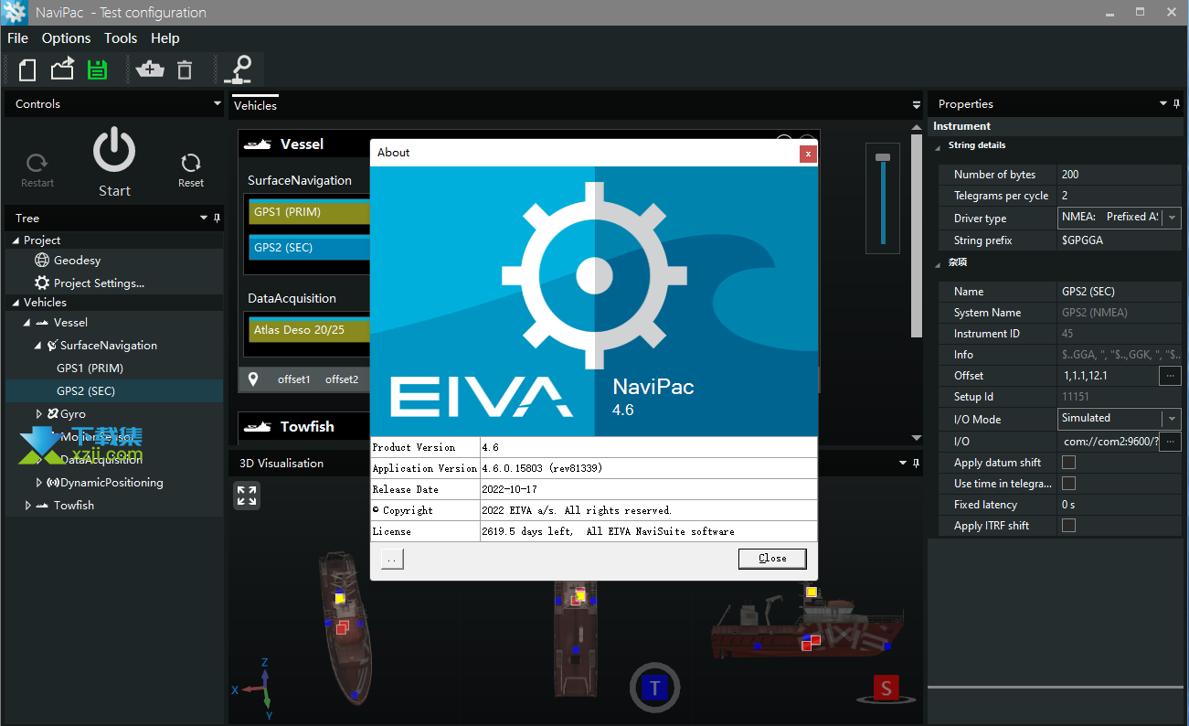
Task: Collapse the Project tree node
Action: (16, 240)
